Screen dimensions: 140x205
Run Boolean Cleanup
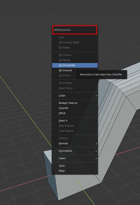click(75, 103)
